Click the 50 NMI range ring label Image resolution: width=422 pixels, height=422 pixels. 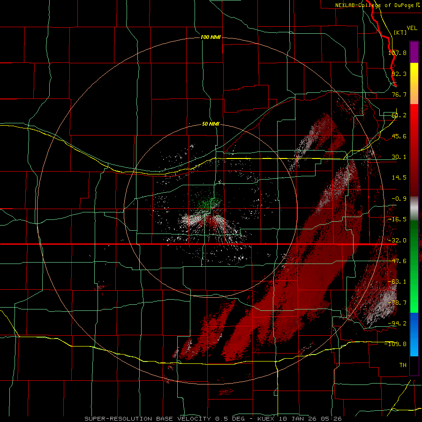point(211,124)
